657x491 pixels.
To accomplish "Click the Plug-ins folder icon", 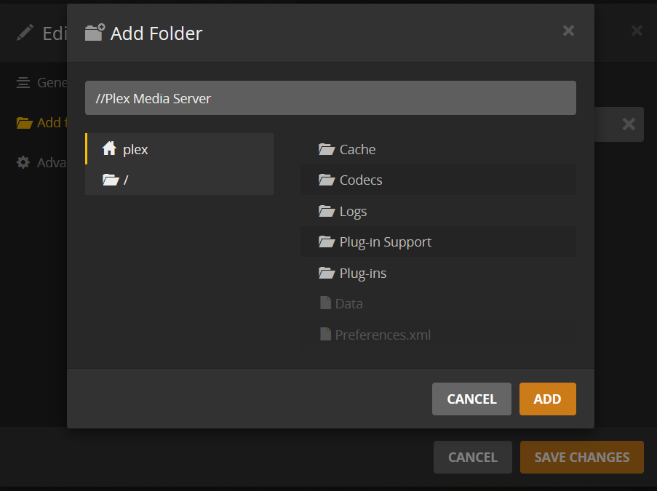I will 326,273.
